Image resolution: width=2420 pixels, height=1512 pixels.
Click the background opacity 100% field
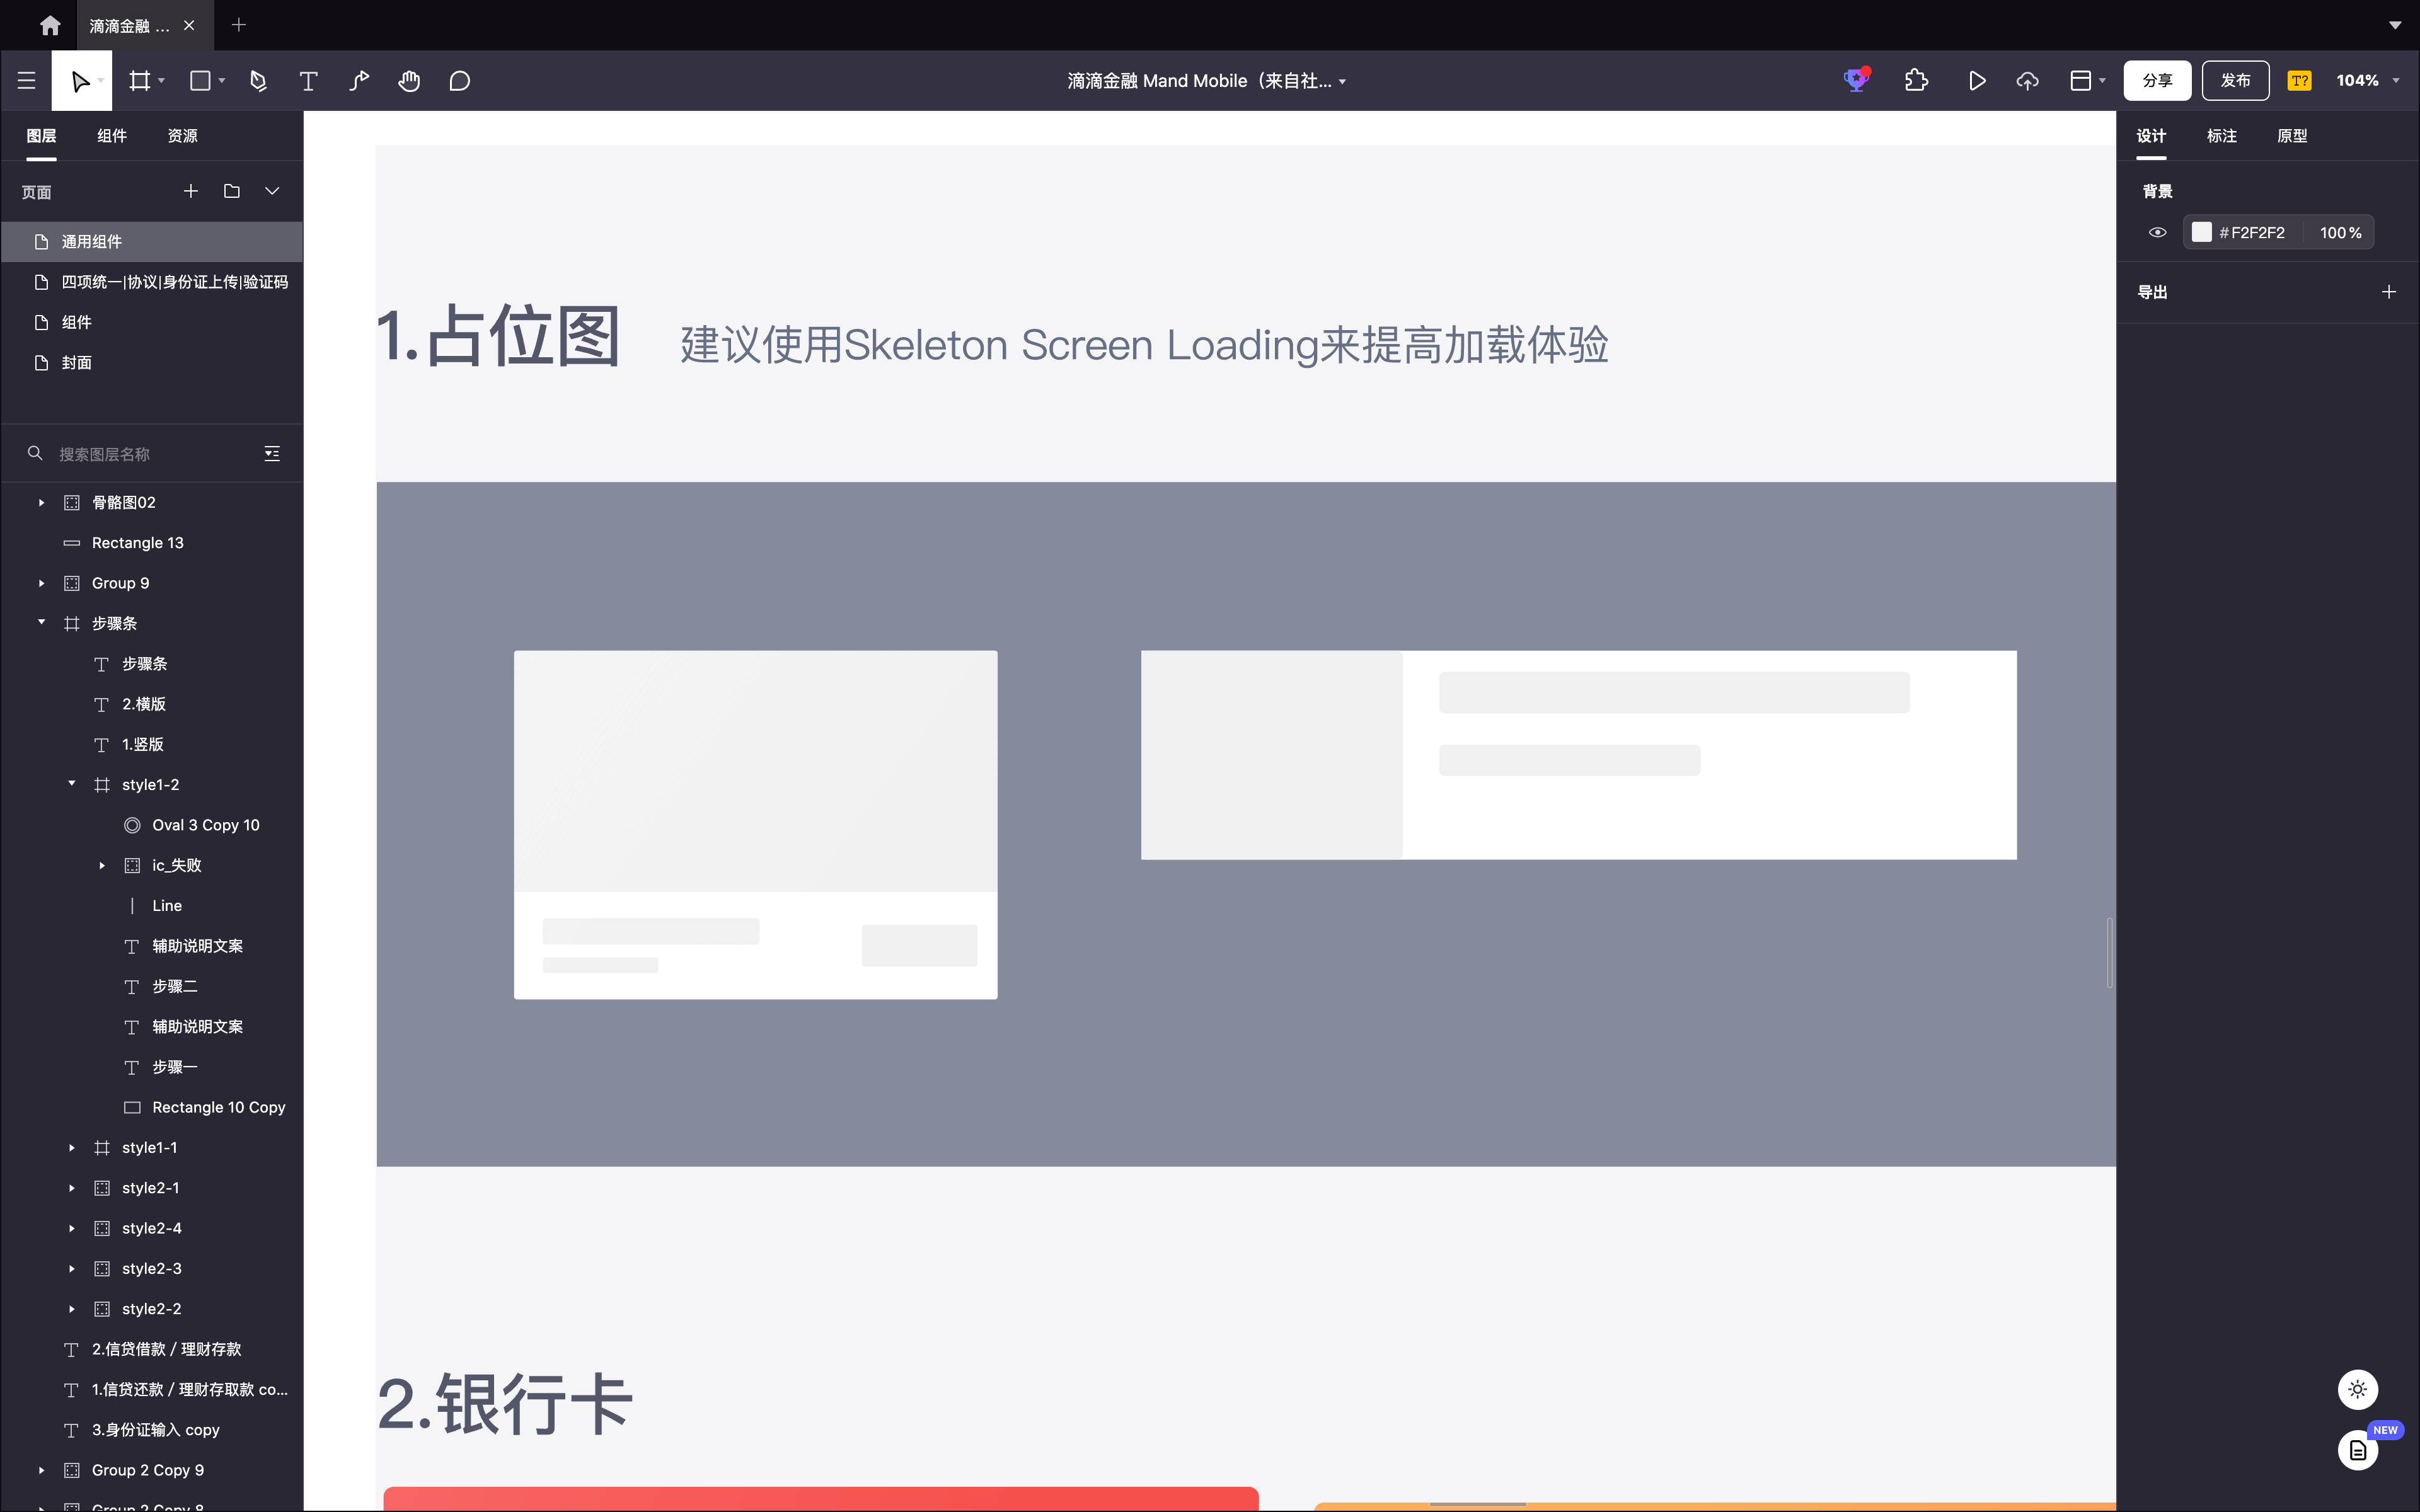click(2339, 232)
